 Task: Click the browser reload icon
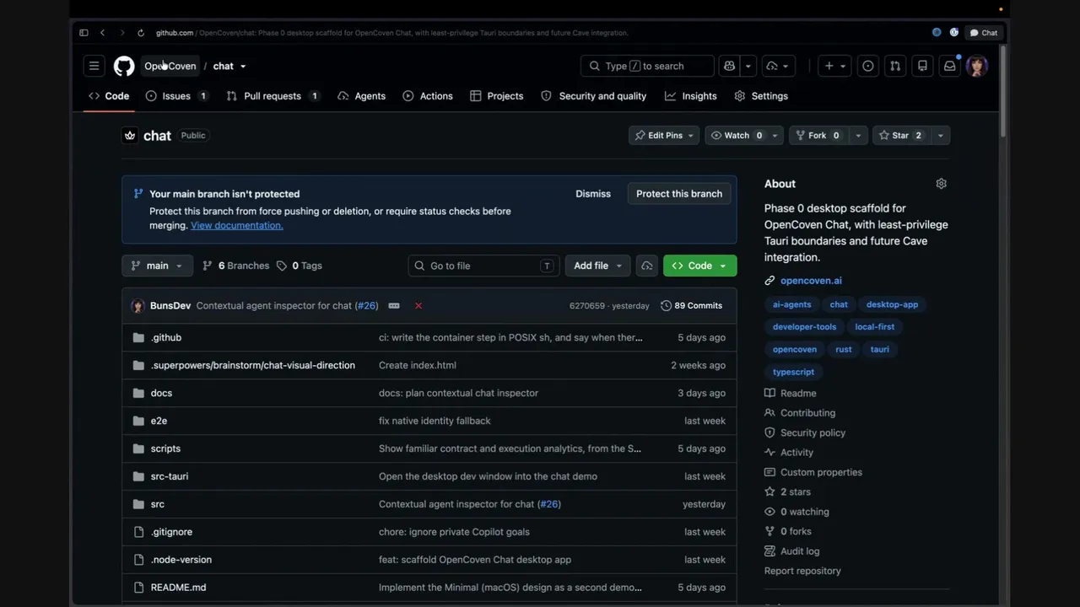click(140, 33)
